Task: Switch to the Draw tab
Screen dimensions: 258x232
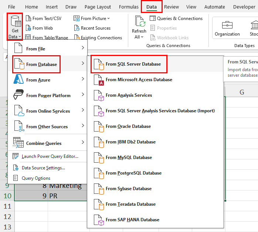Action: coord(71,7)
